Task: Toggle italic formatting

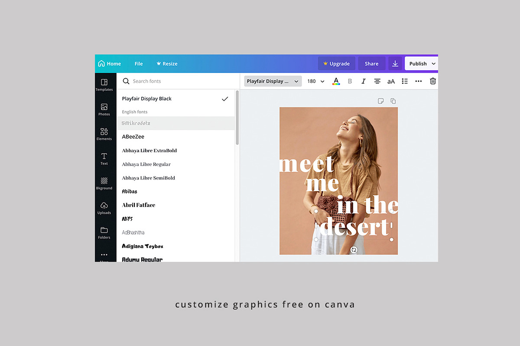Action: pyautogui.click(x=363, y=81)
